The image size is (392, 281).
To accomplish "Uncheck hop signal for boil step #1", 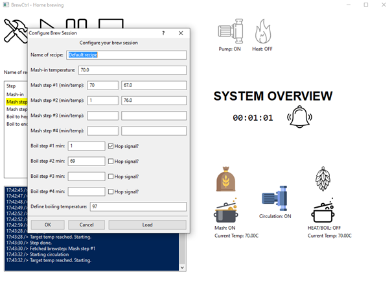I will 111,146.
